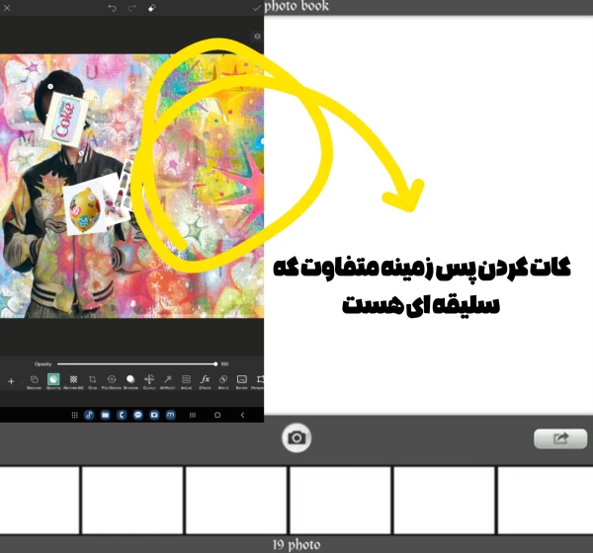Apply the Shadow tool
This screenshot has height=553, width=593.
(130, 381)
